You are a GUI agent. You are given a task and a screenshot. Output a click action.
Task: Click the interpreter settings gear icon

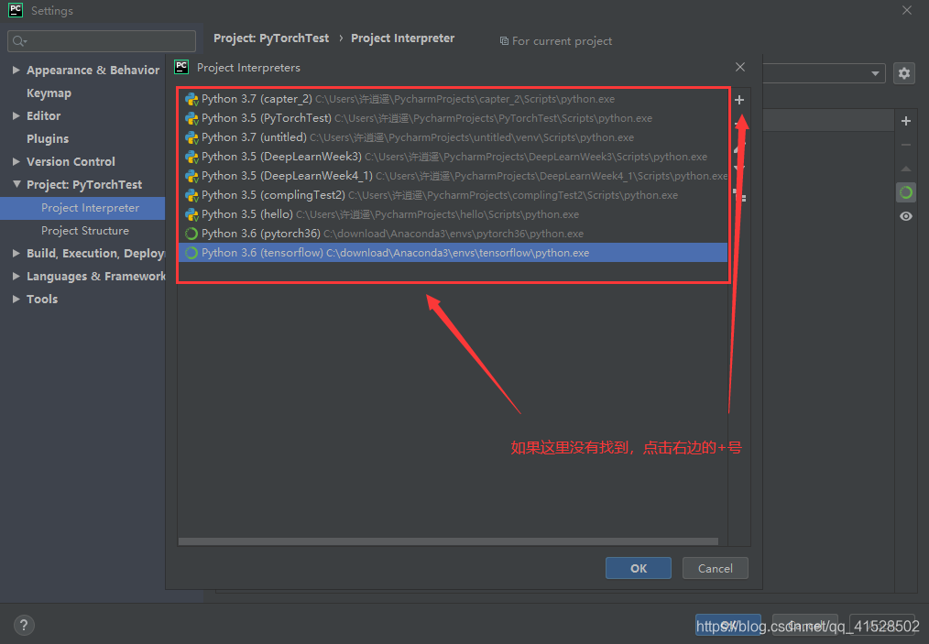(x=904, y=73)
